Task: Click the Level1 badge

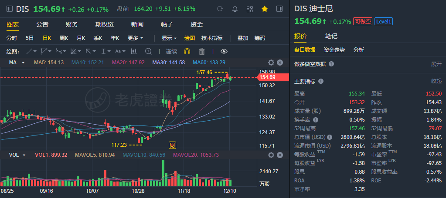Action: pos(384,21)
